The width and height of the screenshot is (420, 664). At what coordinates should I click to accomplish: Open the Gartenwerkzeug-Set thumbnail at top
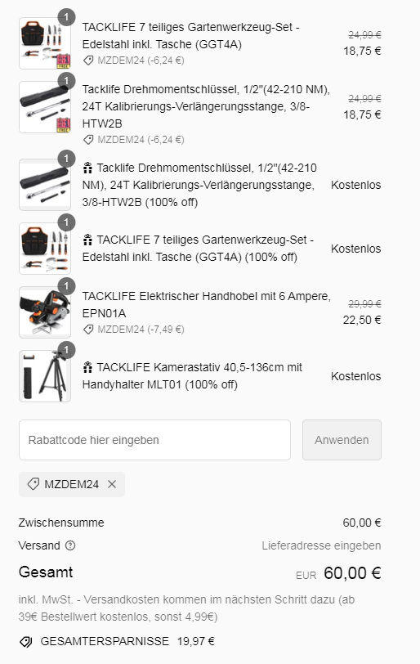[45, 43]
